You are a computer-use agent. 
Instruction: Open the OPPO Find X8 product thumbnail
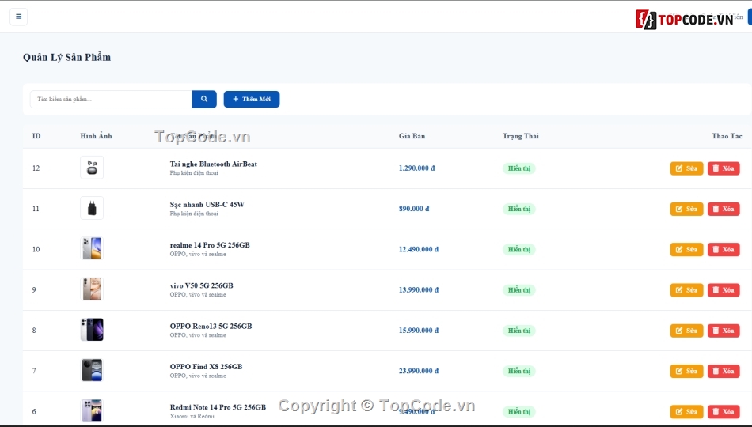92,370
